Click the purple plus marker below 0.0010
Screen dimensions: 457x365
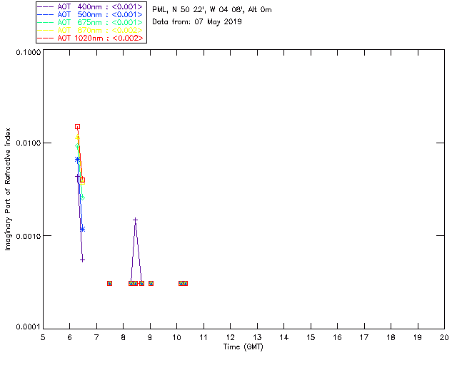click(83, 260)
